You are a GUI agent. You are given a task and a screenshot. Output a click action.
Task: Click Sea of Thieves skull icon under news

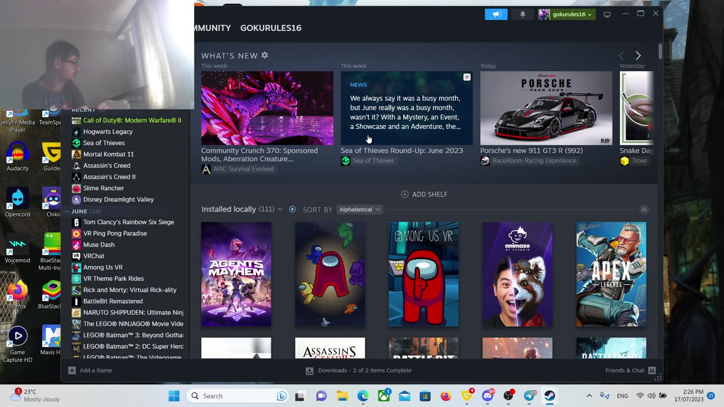[345, 161]
